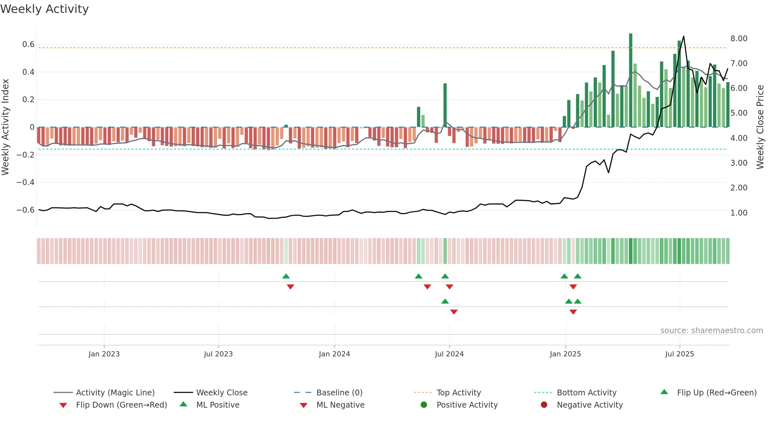Toggle the Top Activity legend entry
This screenshot has height=435, width=774.
448,392
